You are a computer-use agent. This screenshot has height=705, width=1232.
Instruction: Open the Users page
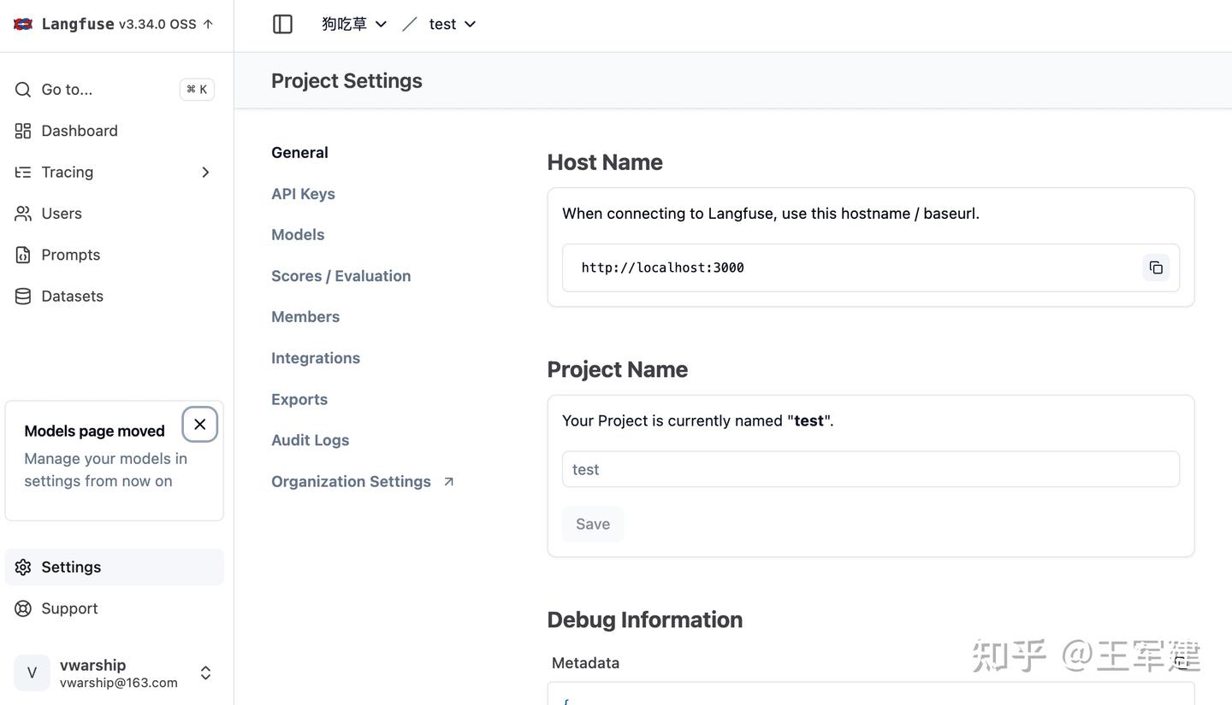61,214
